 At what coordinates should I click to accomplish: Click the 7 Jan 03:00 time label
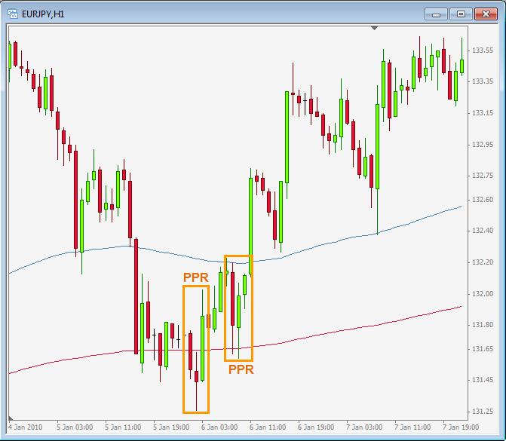click(x=364, y=427)
